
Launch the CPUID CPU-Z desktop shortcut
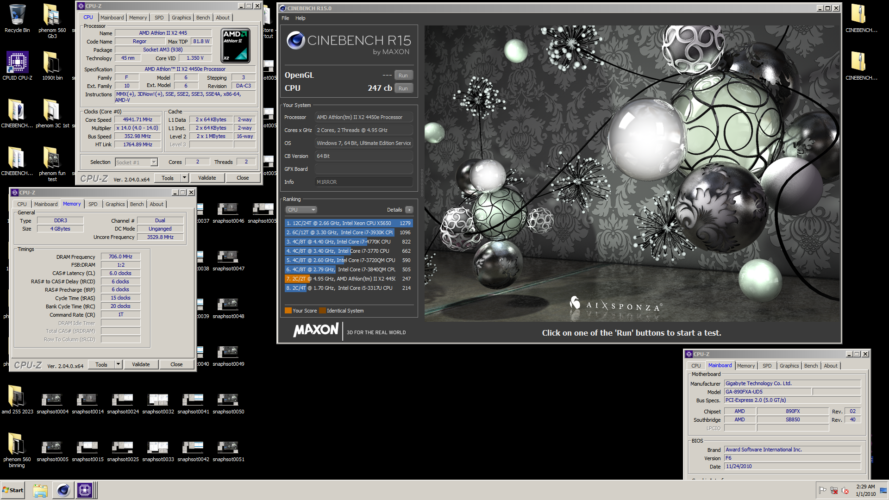[17, 66]
